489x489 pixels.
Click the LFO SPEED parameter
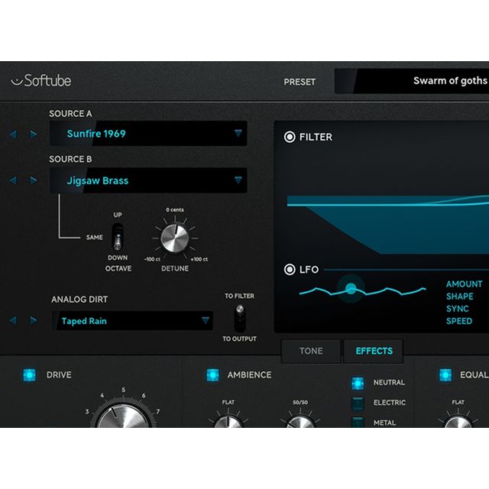(x=459, y=321)
